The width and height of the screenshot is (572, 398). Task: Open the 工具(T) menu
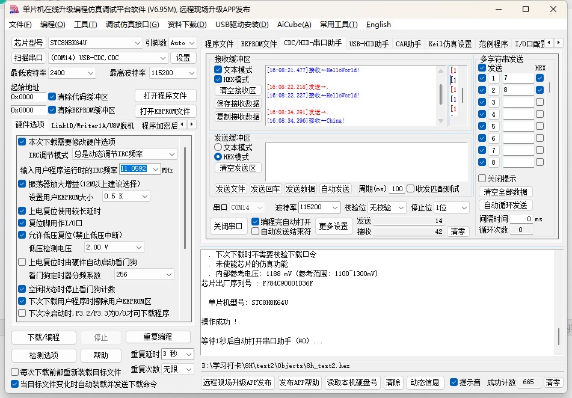coord(85,25)
